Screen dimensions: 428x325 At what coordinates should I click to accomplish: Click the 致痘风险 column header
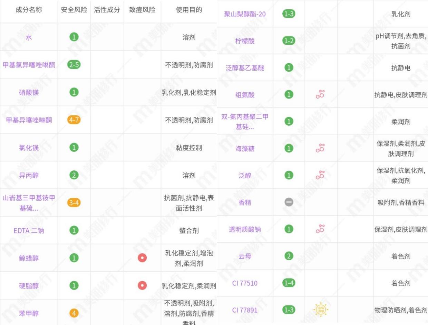click(x=142, y=10)
